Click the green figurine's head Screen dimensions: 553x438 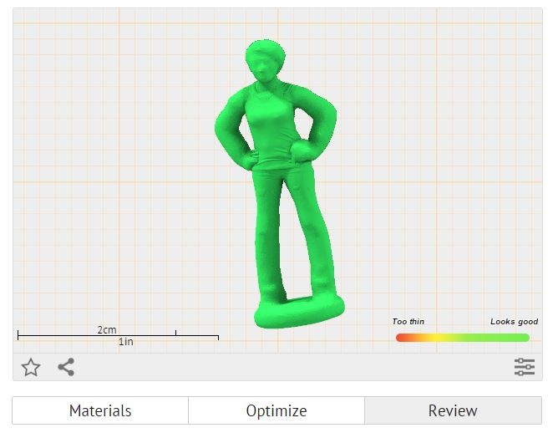(x=265, y=61)
